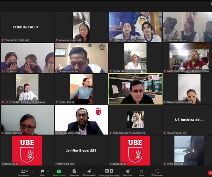The width and height of the screenshot is (212, 177).
Task: Click muted mic icon on COMUNICACIONES UBE
Action: pyautogui.click(x=2, y=40)
